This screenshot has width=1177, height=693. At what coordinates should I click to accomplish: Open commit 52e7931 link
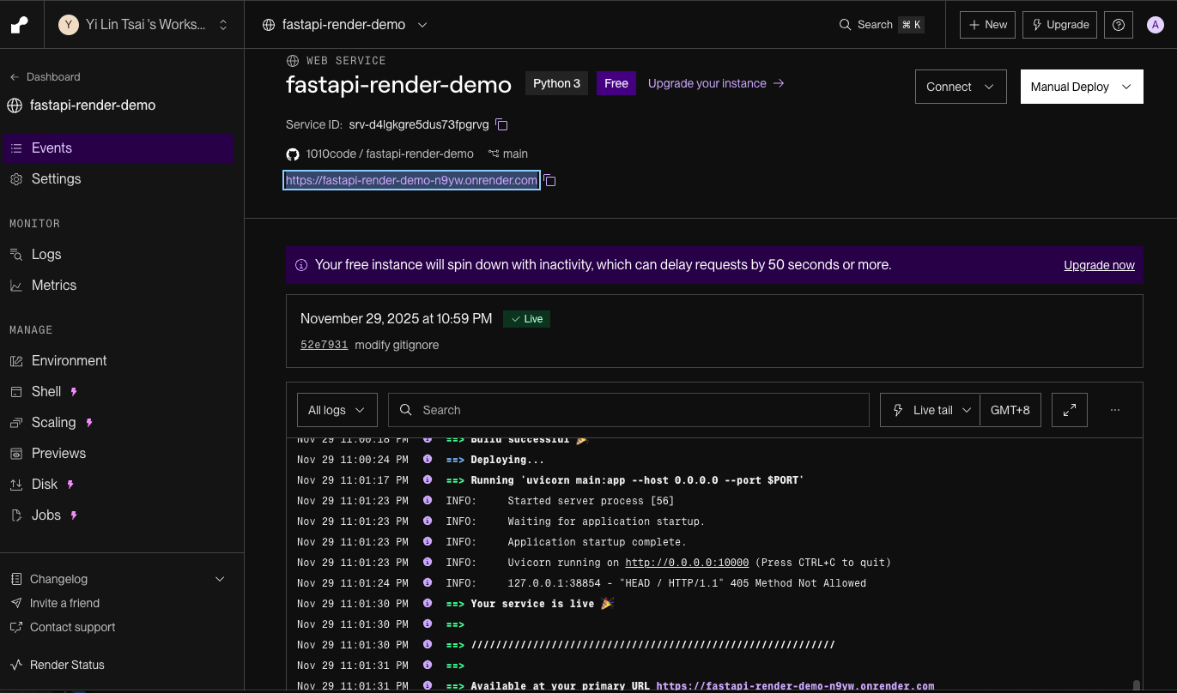point(324,345)
